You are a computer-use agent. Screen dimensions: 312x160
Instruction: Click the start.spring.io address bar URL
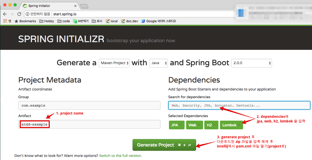[65, 14]
